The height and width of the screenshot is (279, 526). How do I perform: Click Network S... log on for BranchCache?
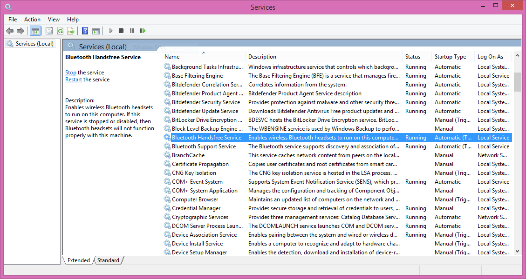click(492, 155)
